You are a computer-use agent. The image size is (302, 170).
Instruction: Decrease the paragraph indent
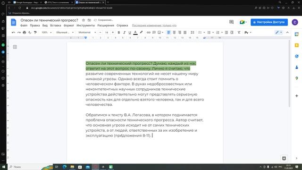pyautogui.click(x=226, y=33)
